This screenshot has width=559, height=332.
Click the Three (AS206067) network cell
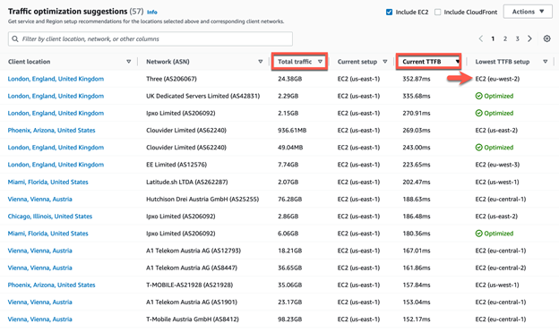[x=171, y=79]
